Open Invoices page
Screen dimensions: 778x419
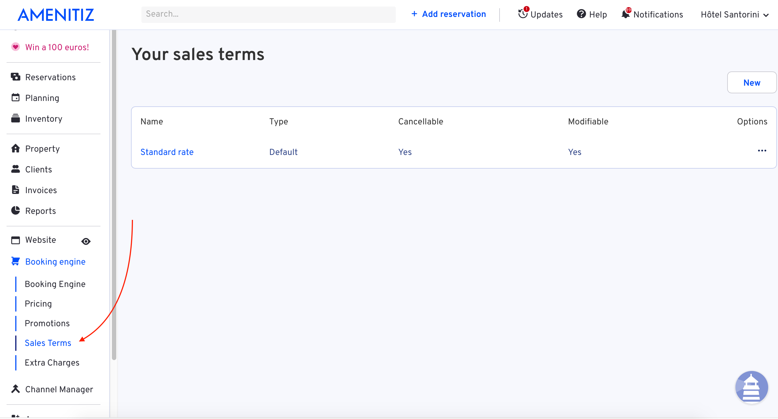click(41, 190)
